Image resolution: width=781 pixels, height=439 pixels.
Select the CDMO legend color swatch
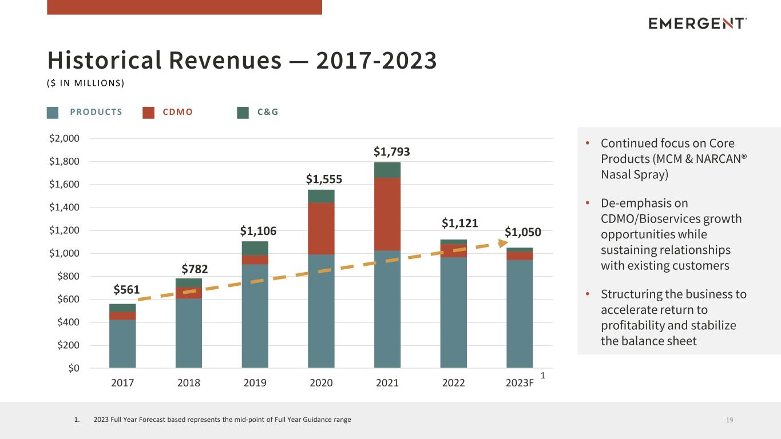[x=149, y=113]
